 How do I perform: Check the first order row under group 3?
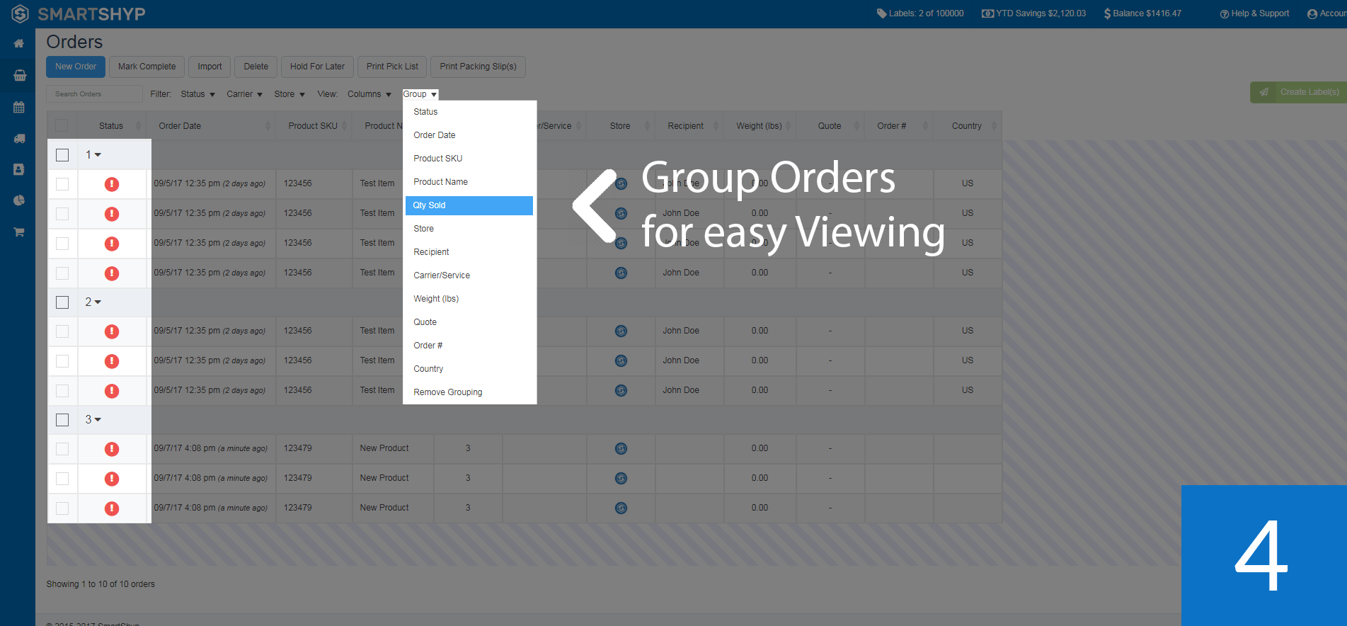[x=62, y=449]
